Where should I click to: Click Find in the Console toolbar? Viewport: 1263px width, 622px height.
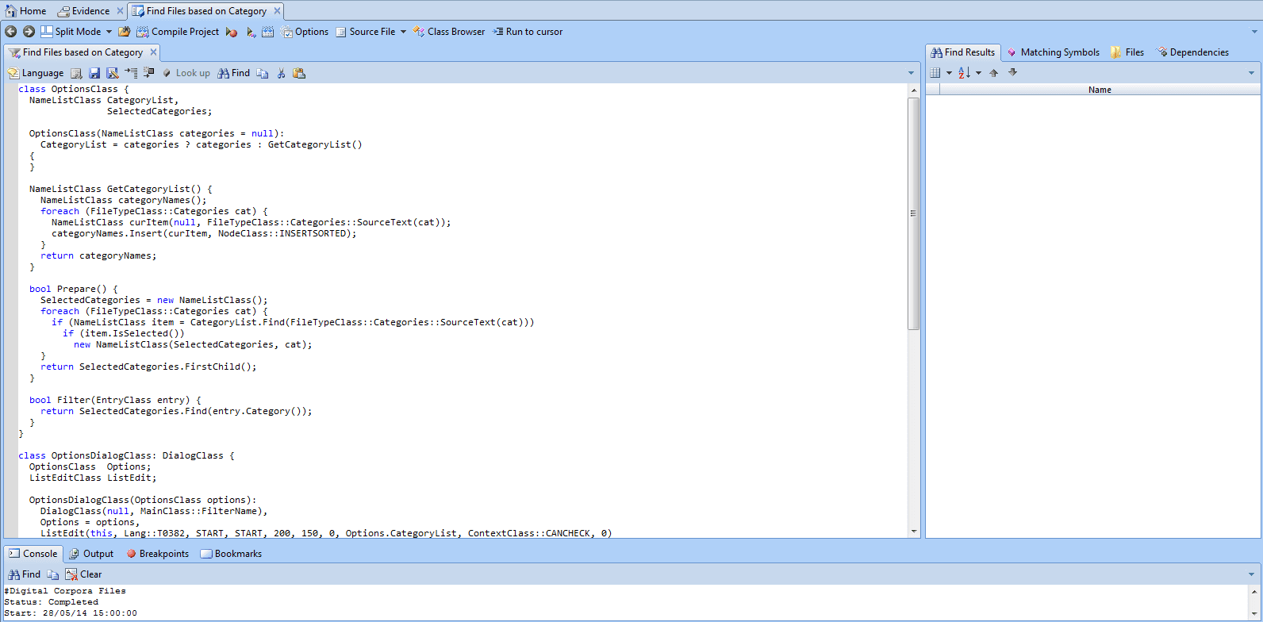point(24,574)
